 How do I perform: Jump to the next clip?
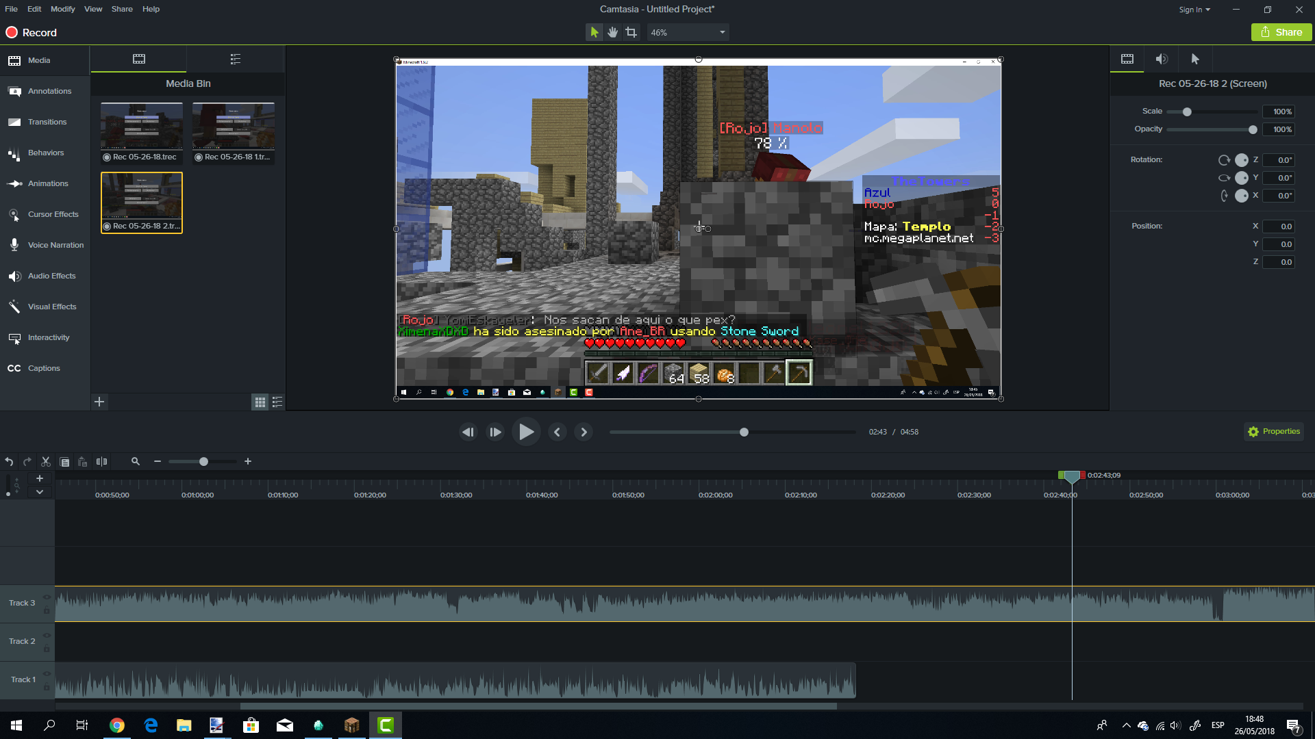(x=584, y=432)
